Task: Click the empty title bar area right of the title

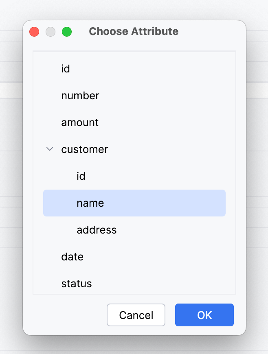Action: (212, 32)
